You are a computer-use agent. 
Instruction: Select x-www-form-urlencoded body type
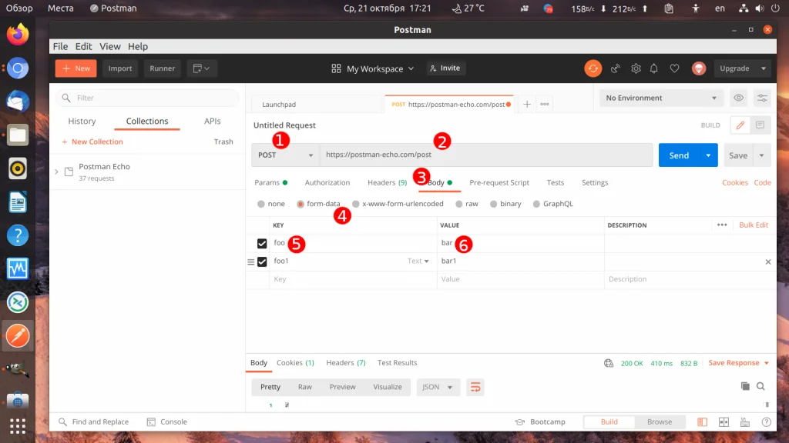point(356,204)
